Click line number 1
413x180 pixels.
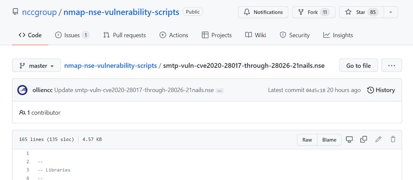click(x=28, y=153)
